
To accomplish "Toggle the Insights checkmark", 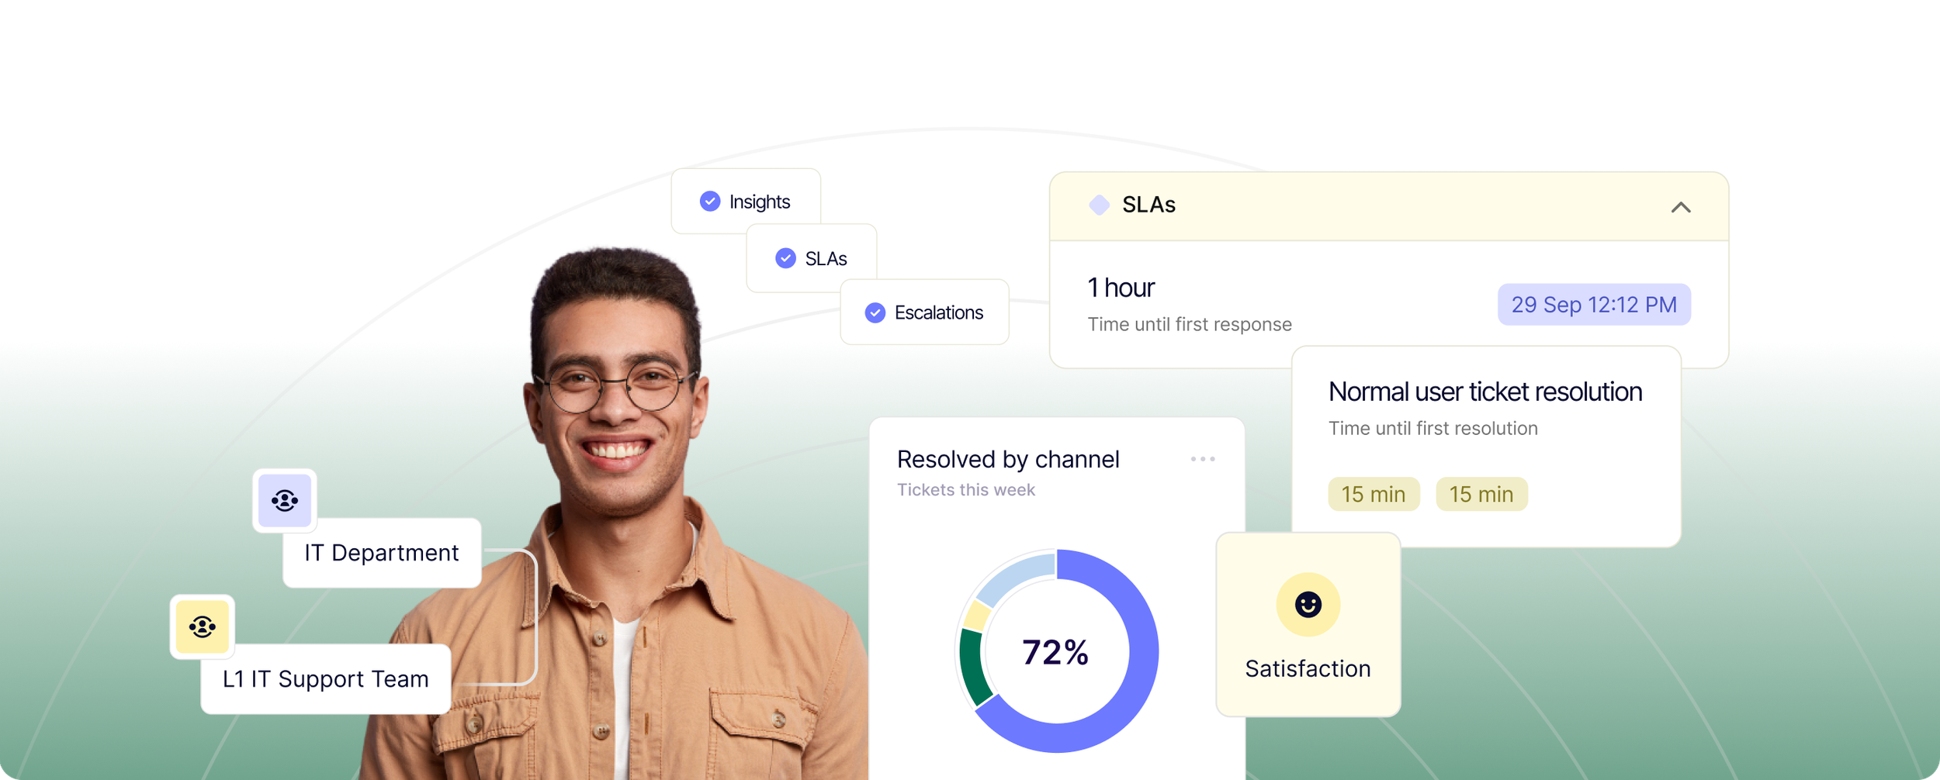I will 709,202.
